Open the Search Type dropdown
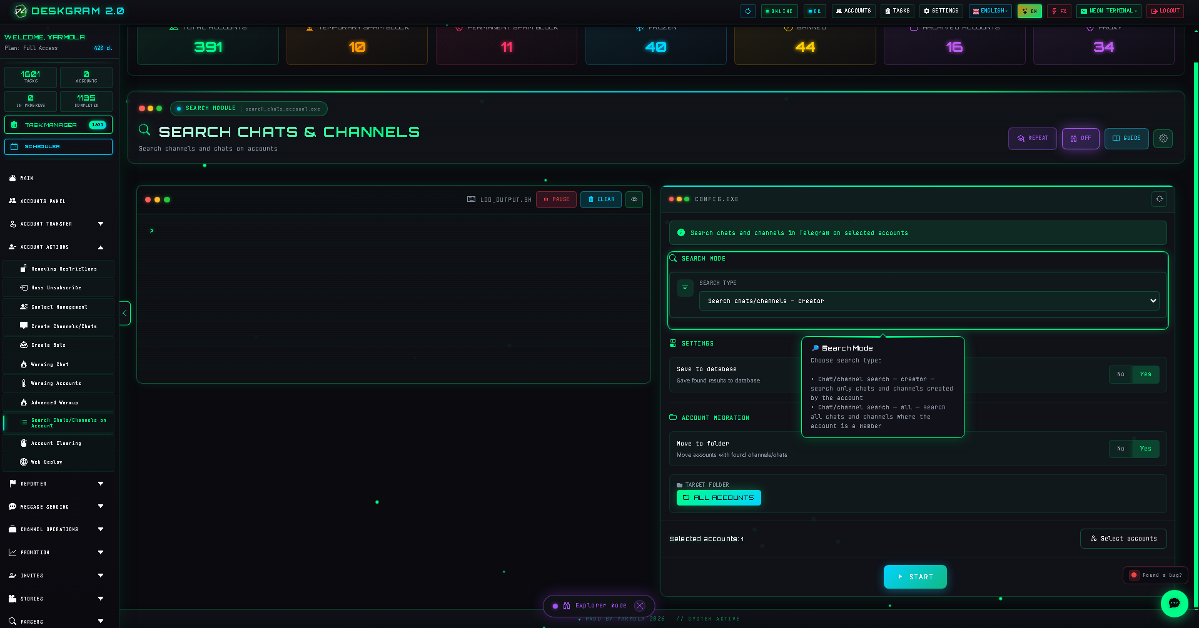 pos(929,301)
